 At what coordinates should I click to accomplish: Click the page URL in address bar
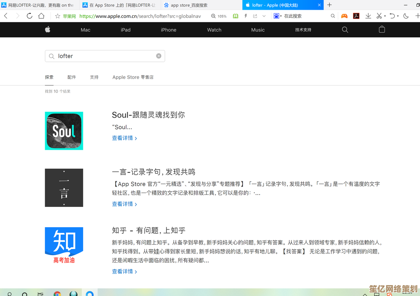(x=140, y=16)
